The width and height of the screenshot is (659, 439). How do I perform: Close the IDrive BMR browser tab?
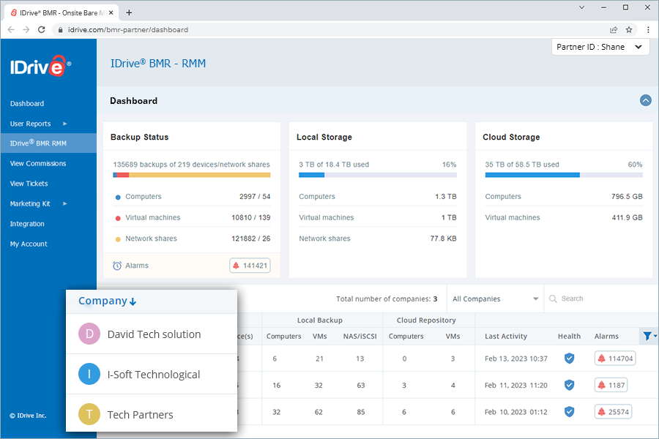111,12
